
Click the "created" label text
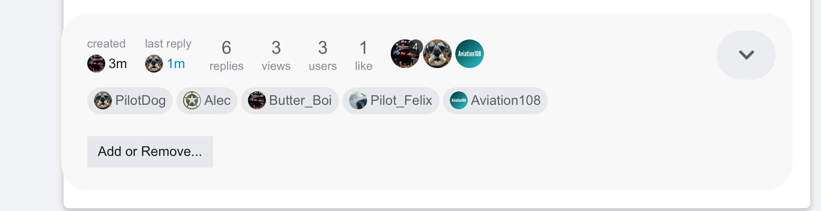106,44
